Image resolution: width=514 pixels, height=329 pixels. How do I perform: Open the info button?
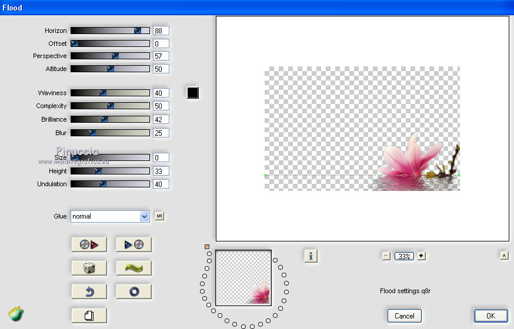[x=311, y=256]
